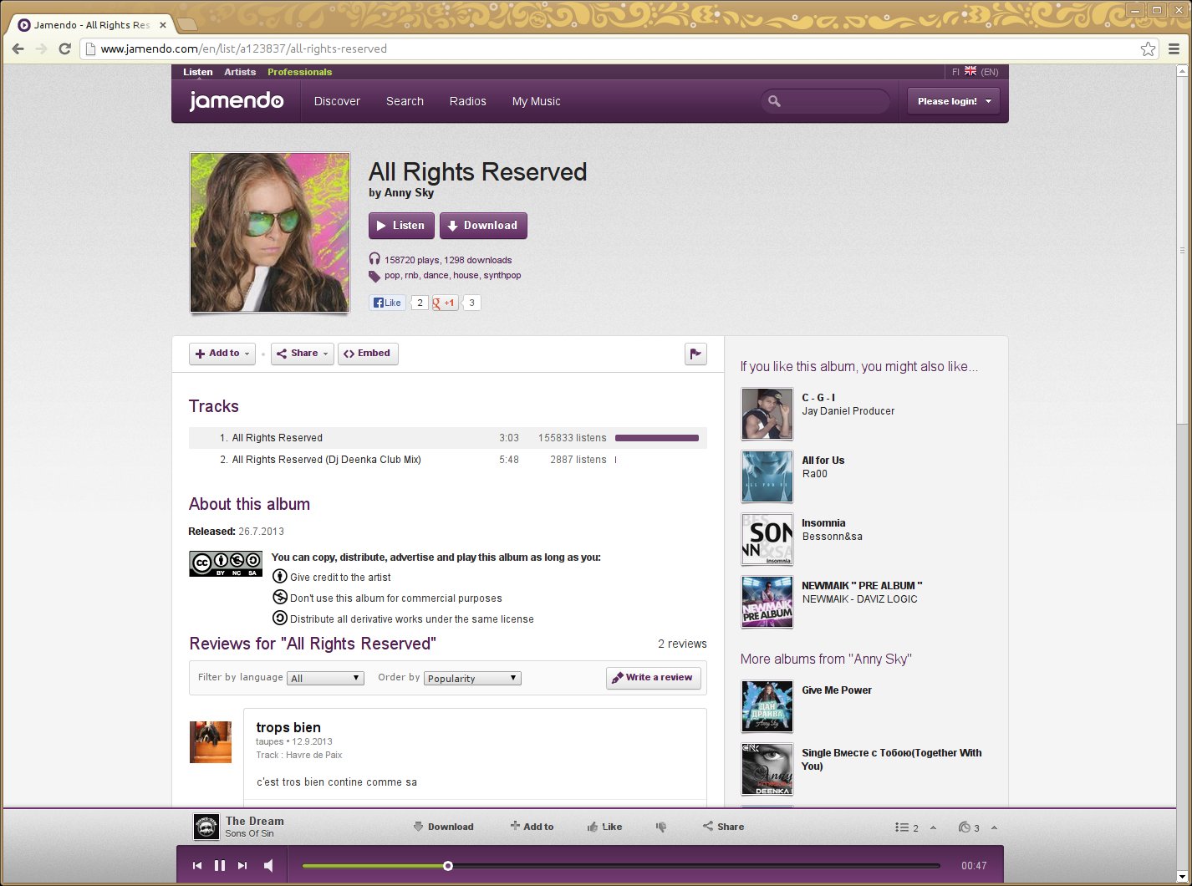The image size is (1192, 886).
Task: Open the Add to dropdown for the album
Action: coord(222,354)
